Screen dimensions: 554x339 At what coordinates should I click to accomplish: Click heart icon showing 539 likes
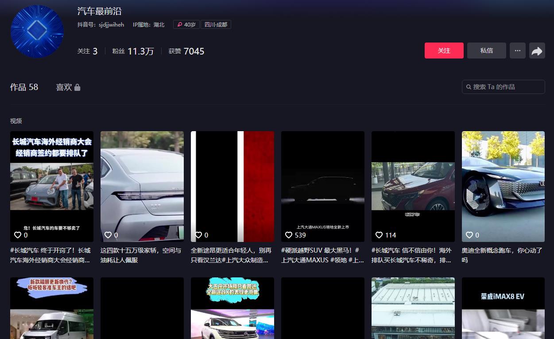[289, 235]
